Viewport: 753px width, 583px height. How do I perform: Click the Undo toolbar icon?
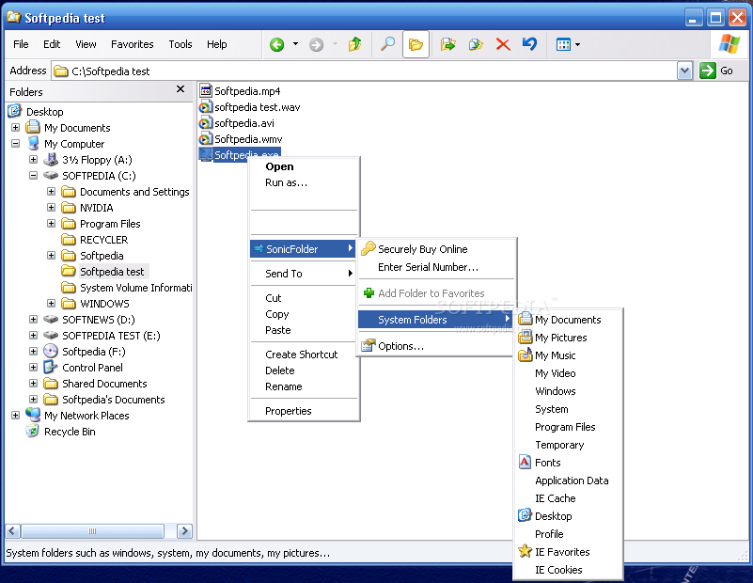tap(529, 44)
